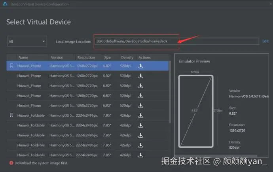Click the phone outline in Emulator Preview
The width and height of the screenshot is (273, 172).
[x=196, y=111]
